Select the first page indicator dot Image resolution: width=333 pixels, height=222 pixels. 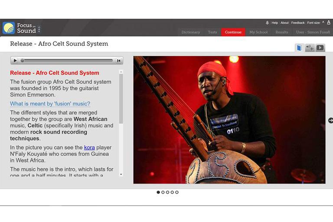[x=158, y=192]
